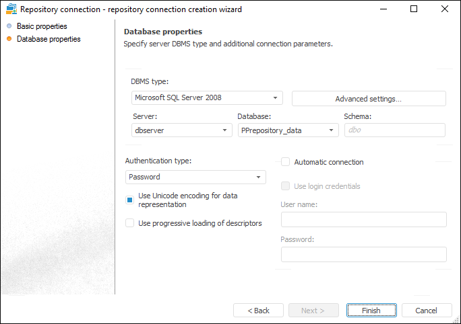The height and width of the screenshot is (324, 461).
Task: Select the Database properties step
Action: pos(48,39)
